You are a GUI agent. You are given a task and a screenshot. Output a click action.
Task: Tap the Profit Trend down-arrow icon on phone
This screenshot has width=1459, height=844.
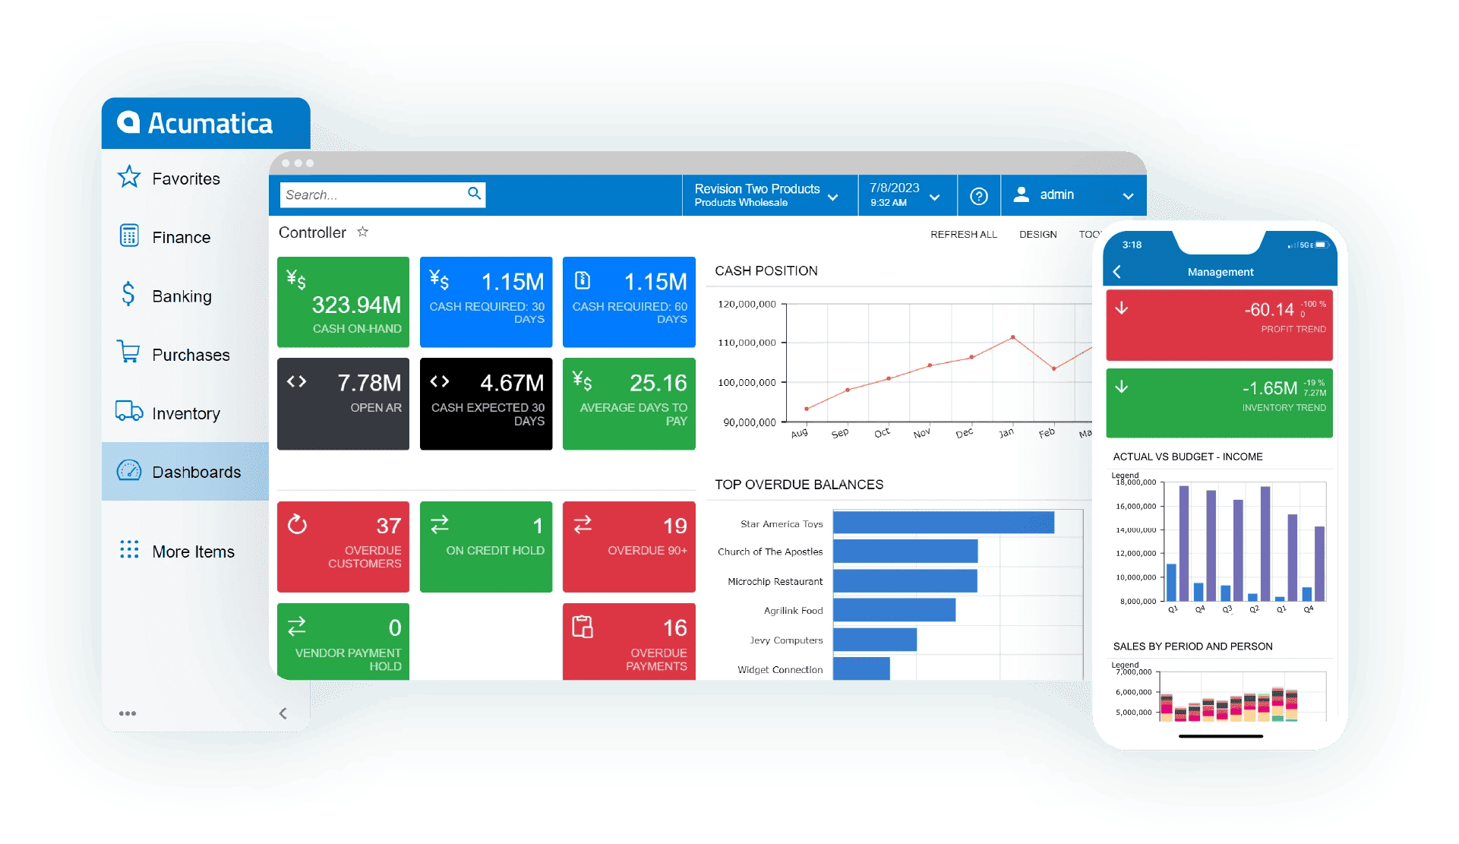[x=1121, y=308]
